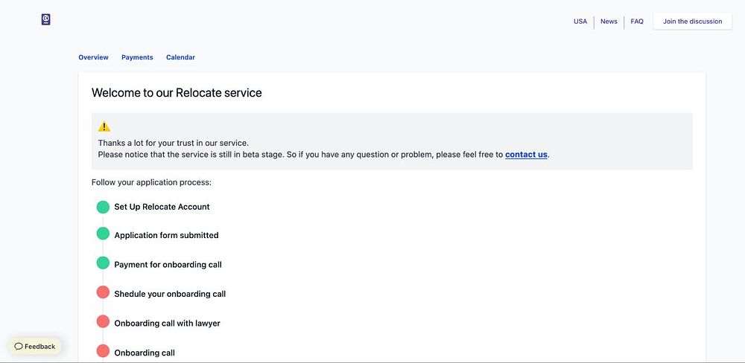745x363 pixels.
Task: Click the last red dot beside Onboarding call
Action: point(103,350)
